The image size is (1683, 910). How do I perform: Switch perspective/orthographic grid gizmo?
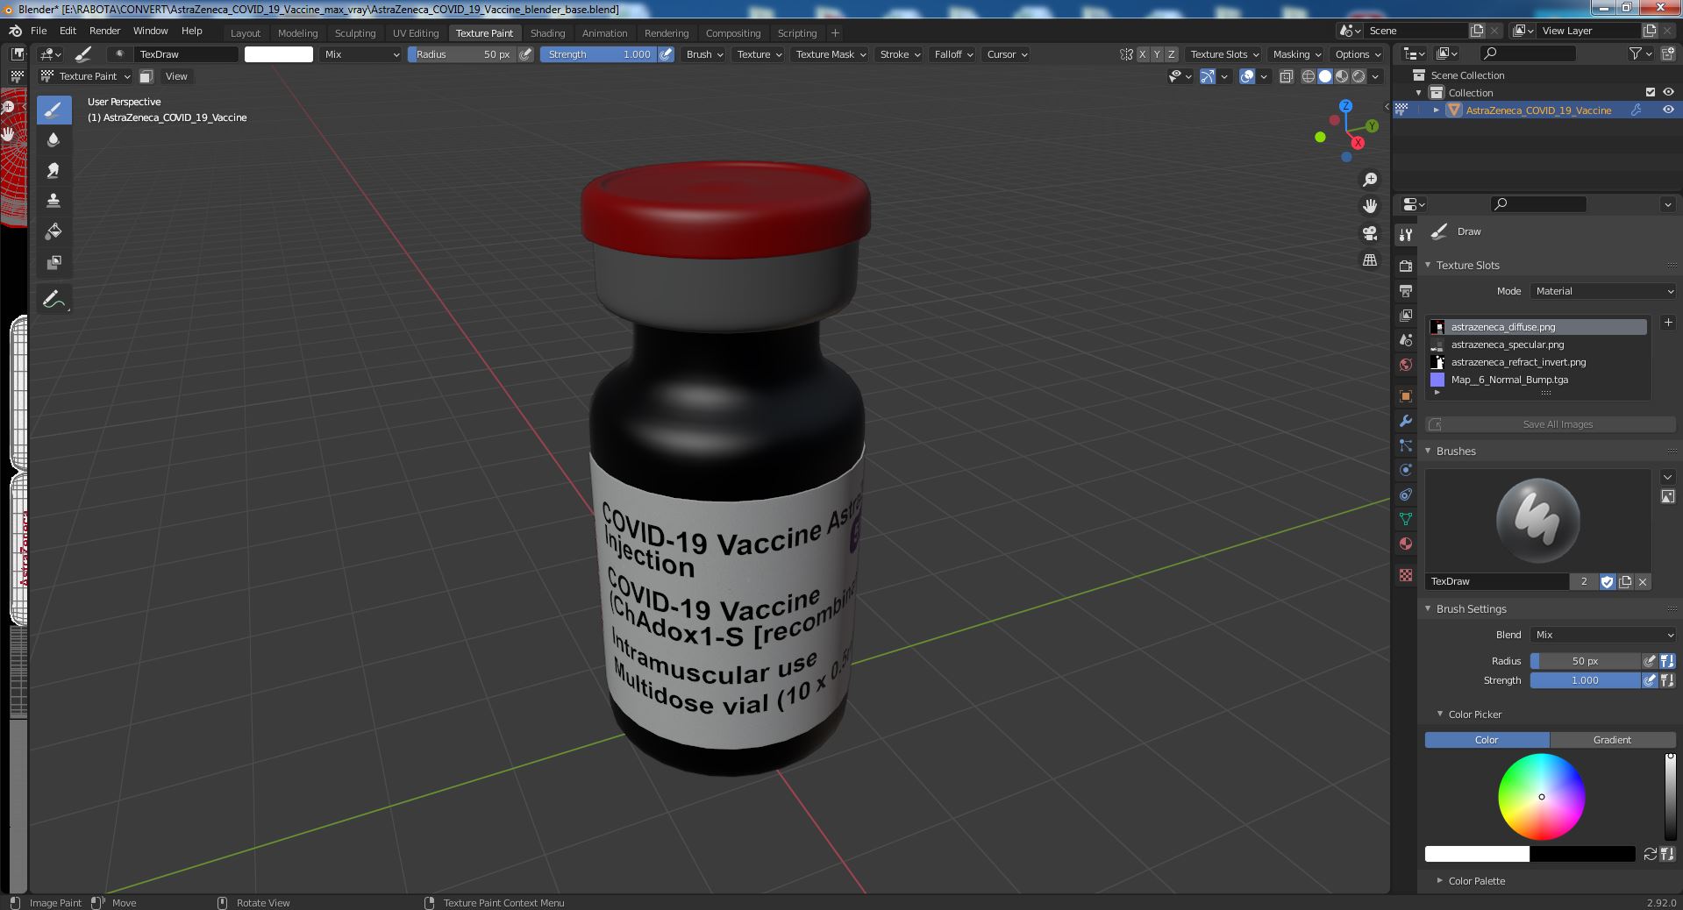pos(1370,259)
